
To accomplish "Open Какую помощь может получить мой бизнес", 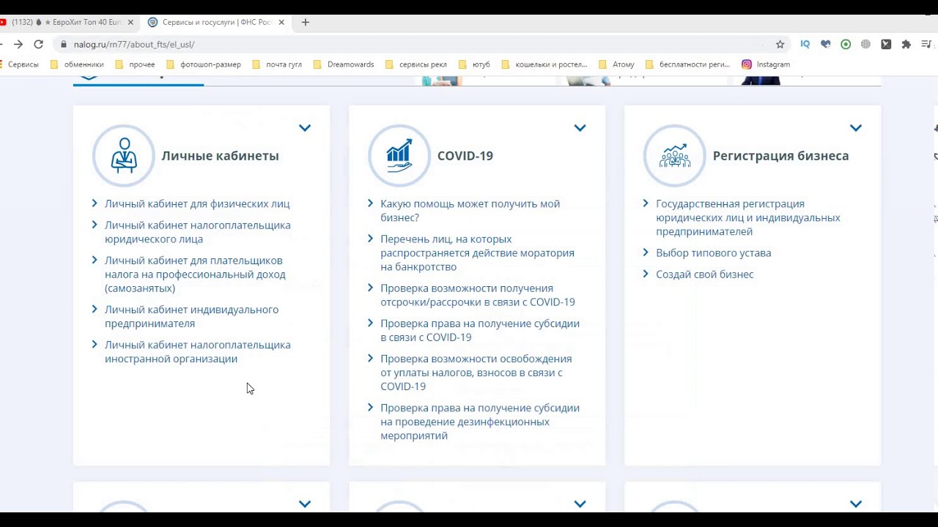I will pyautogui.click(x=470, y=211).
